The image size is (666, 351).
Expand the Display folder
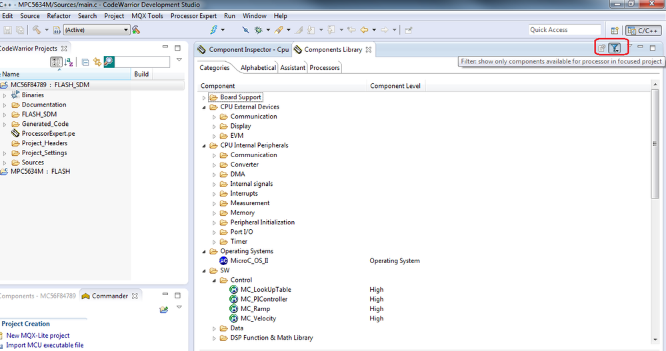214,127
